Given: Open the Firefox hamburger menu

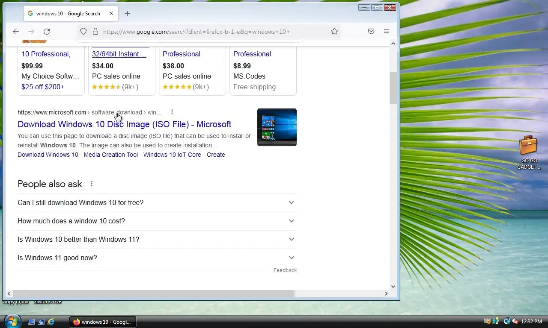Looking at the screenshot, I should click(387, 31).
